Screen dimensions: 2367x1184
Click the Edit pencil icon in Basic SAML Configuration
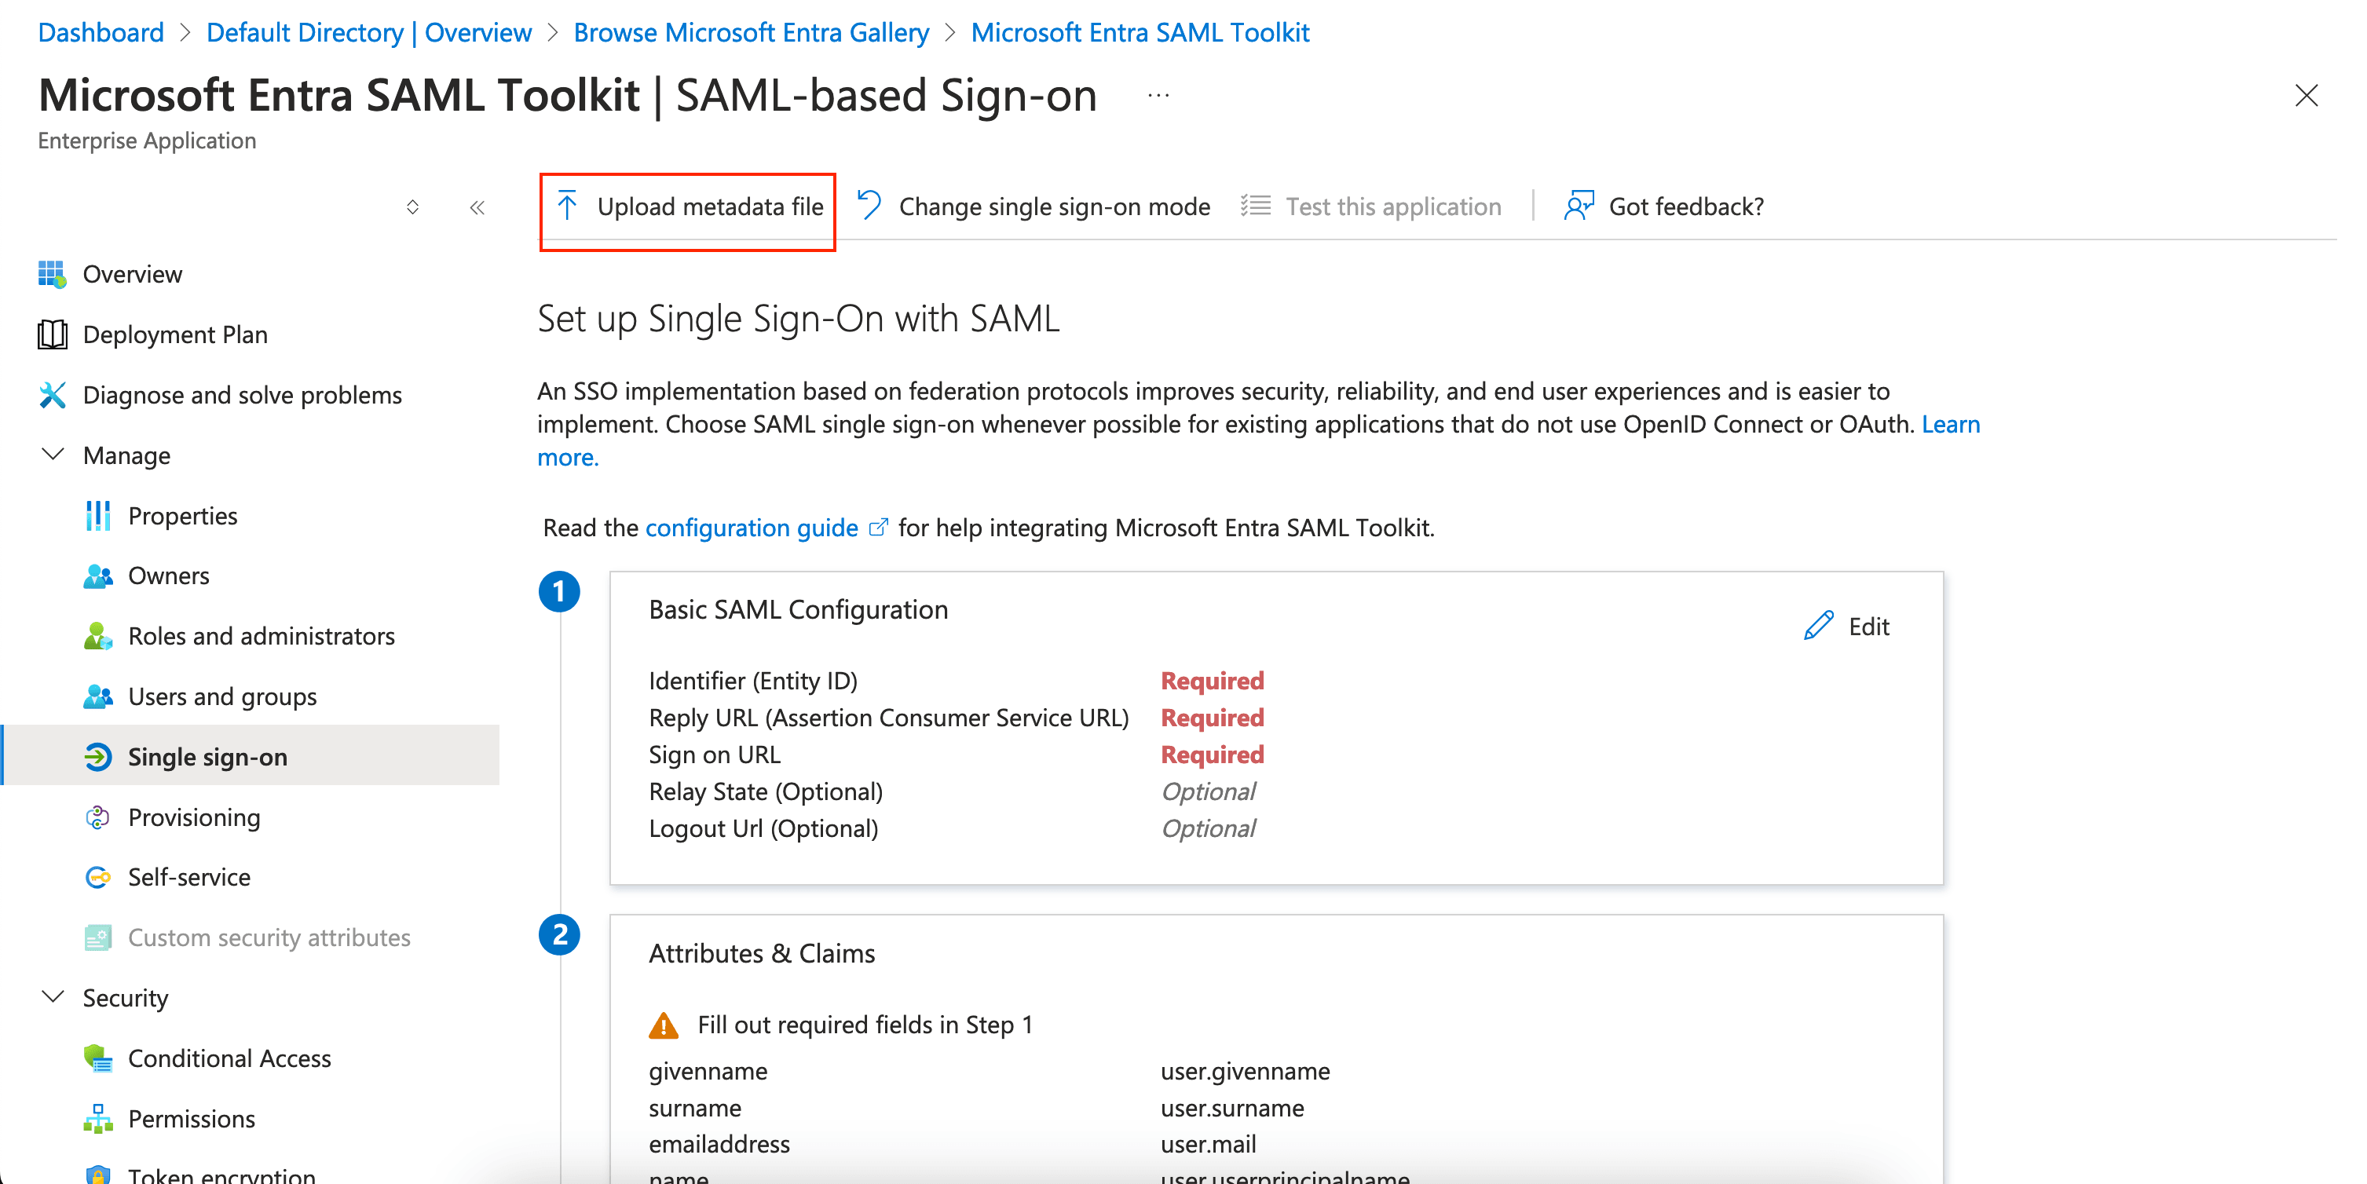1818,626
